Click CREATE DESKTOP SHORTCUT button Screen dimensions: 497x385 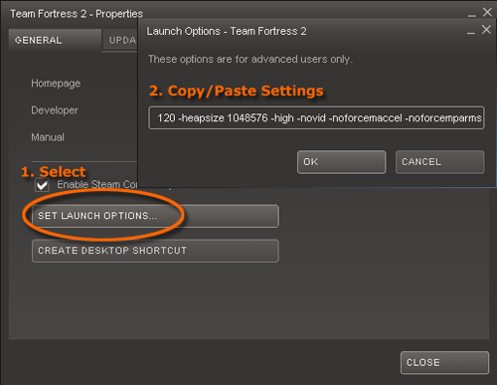(x=155, y=251)
